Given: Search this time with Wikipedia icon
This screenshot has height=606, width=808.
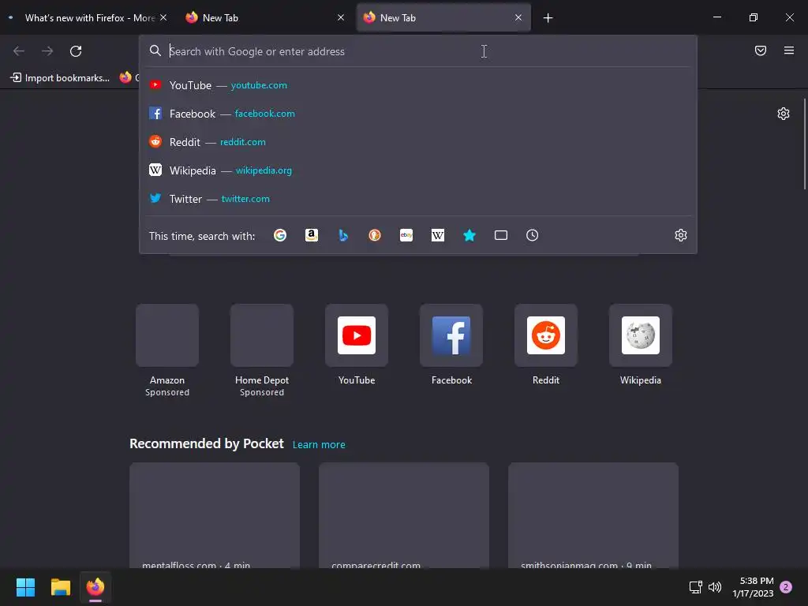Looking at the screenshot, I should point(437,235).
